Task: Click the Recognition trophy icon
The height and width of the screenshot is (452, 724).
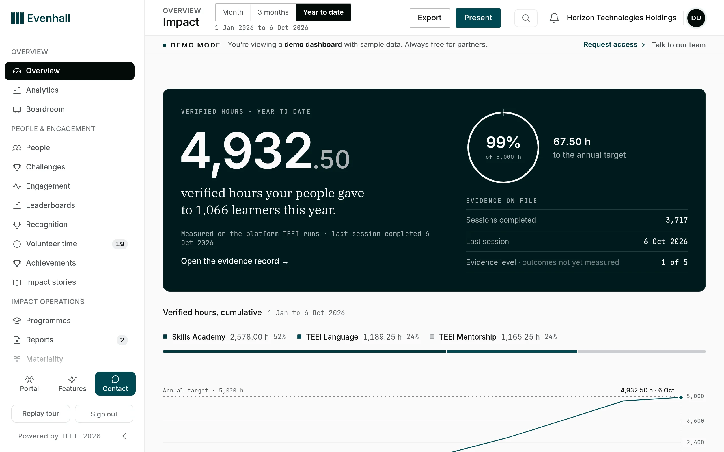Action: coord(17,225)
